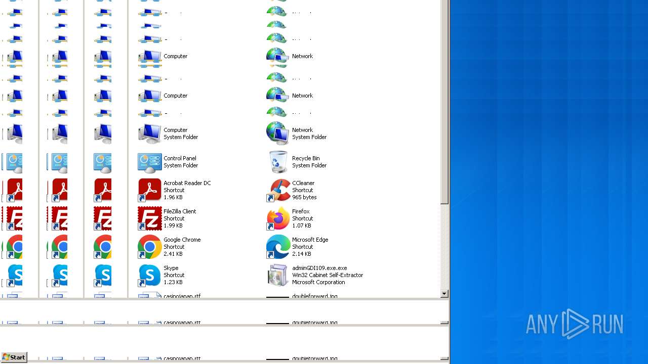Viewport: 648px width, 364px height.
Task: Open the FileZilla Client icon beside its label
Action: 150,218
